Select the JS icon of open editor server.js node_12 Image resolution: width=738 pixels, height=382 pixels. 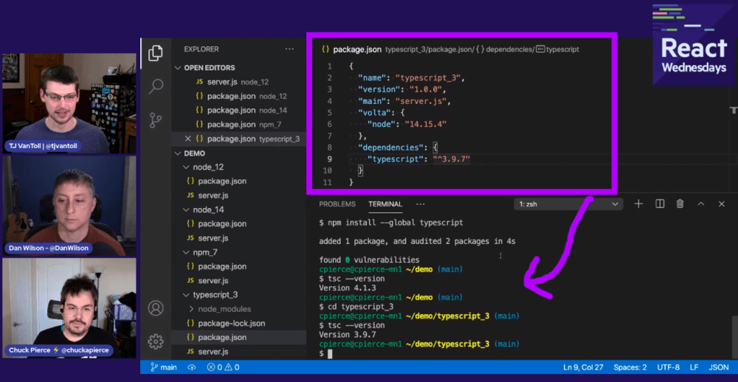coord(199,82)
